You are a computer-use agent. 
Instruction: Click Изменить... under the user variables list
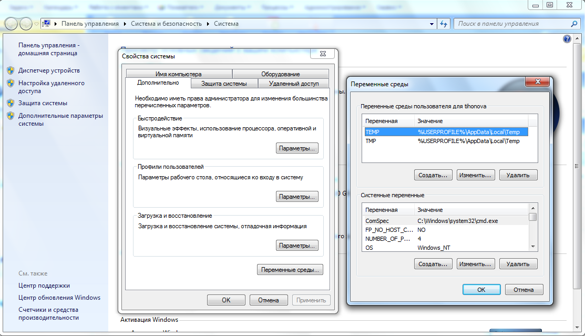pyautogui.click(x=475, y=175)
